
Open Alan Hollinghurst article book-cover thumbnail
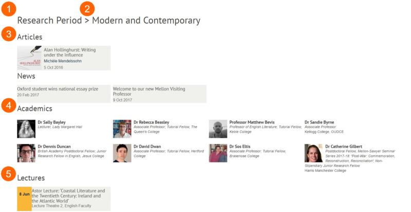[x=30, y=57]
